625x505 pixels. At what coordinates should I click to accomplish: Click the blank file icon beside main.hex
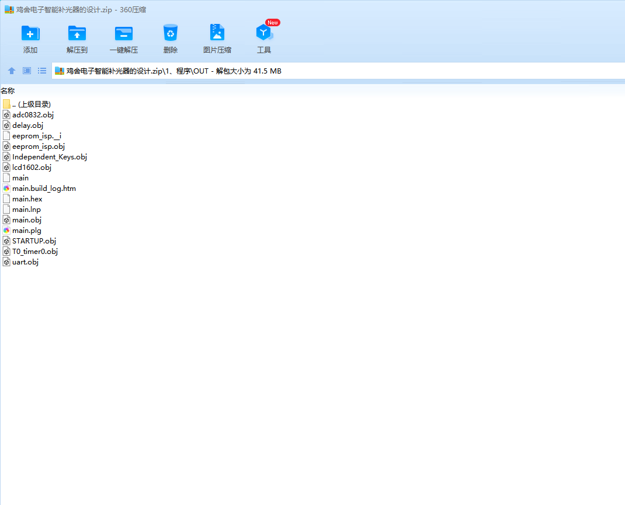tap(6, 198)
